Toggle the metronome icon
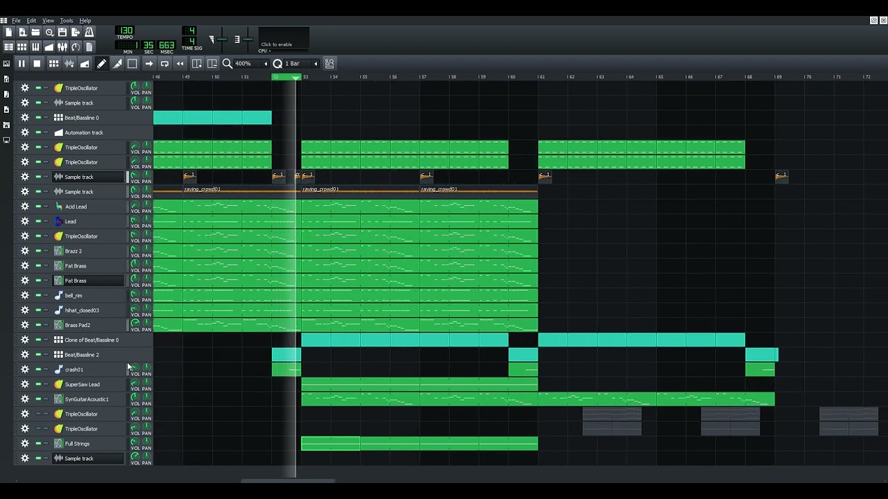The height and width of the screenshot is (499, 888). pos(89,32)
